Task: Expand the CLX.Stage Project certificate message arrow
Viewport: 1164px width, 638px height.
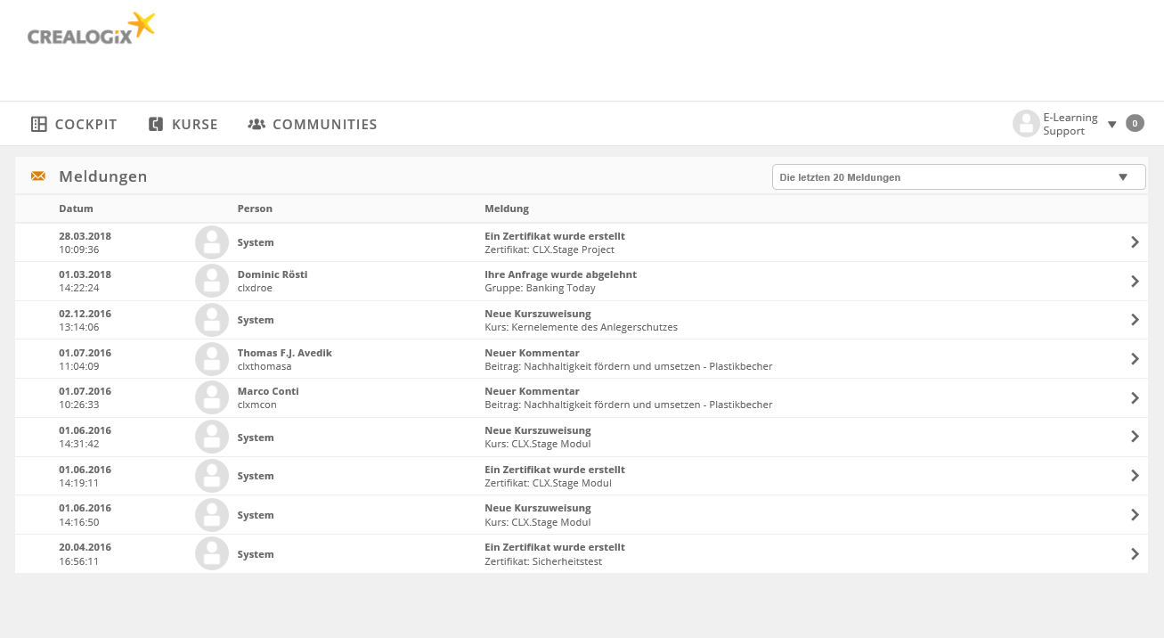Action: pyautogui.click(x=1135, y=242)
